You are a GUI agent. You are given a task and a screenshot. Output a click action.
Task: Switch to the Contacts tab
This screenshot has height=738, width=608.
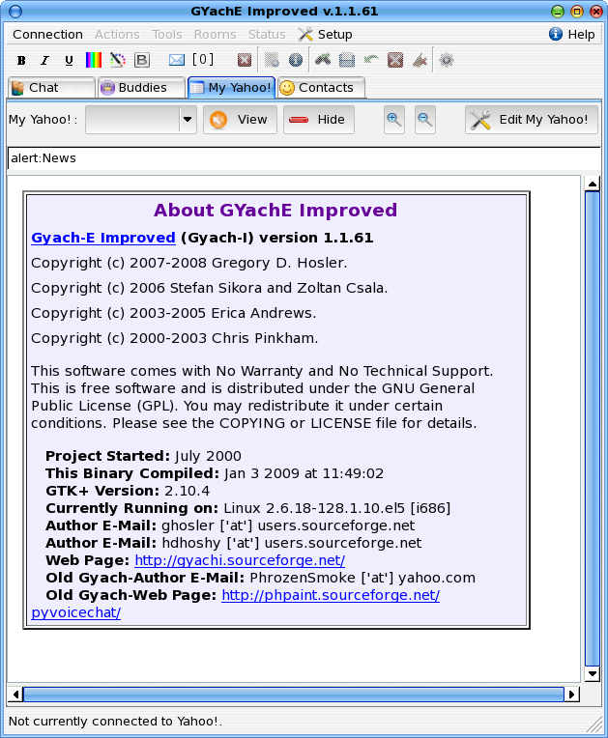(x=321, y=88)
